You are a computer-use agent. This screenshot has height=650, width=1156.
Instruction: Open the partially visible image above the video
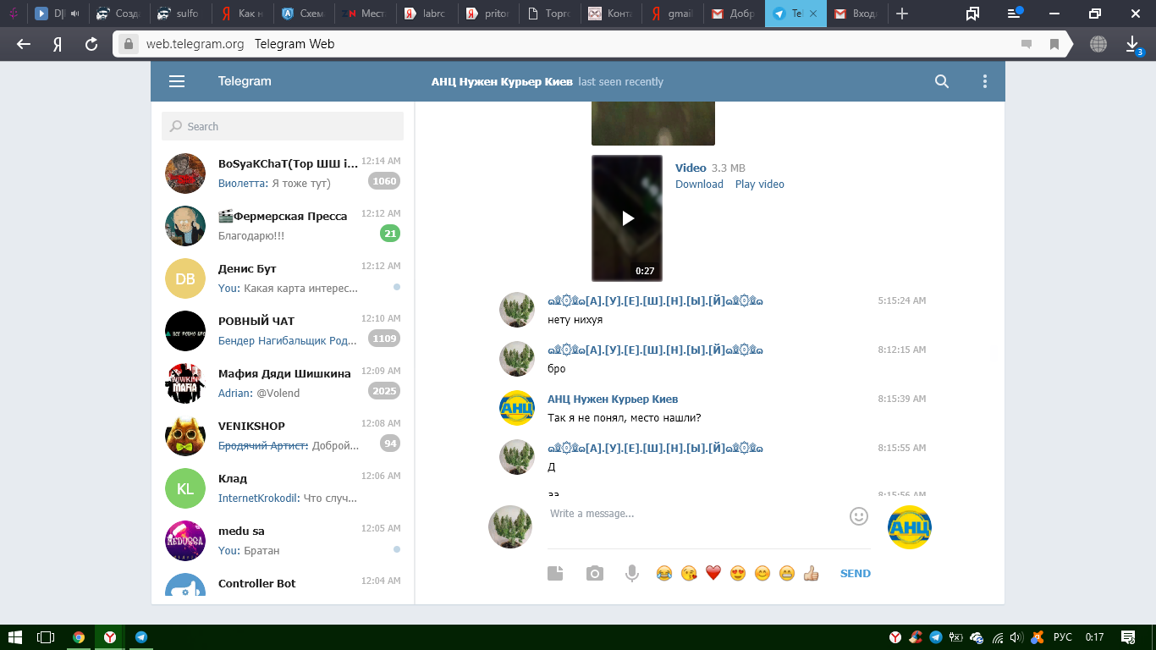coord(653,124)
